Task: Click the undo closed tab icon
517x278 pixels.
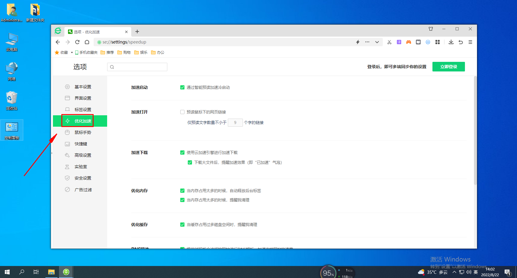Action: [x=461, y=42]
